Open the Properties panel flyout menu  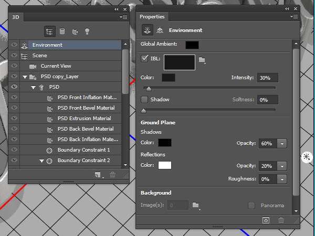point(296,17)
